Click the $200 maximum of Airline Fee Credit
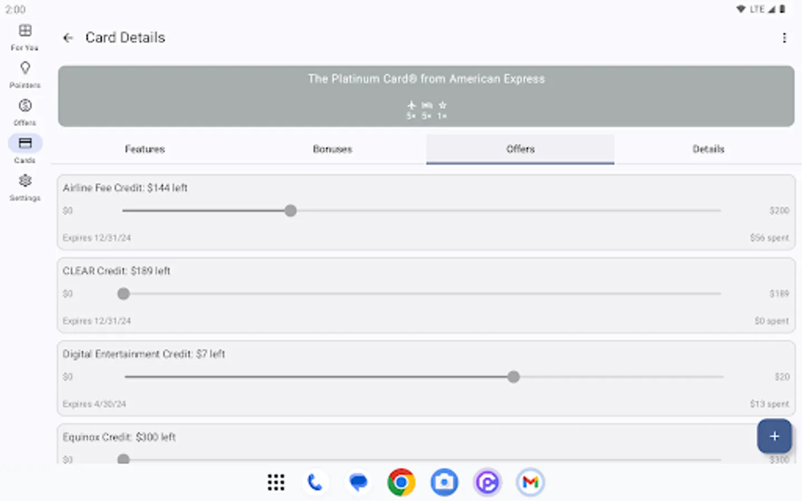The width and height of the screenshot is (802, 501). (779, 210)
